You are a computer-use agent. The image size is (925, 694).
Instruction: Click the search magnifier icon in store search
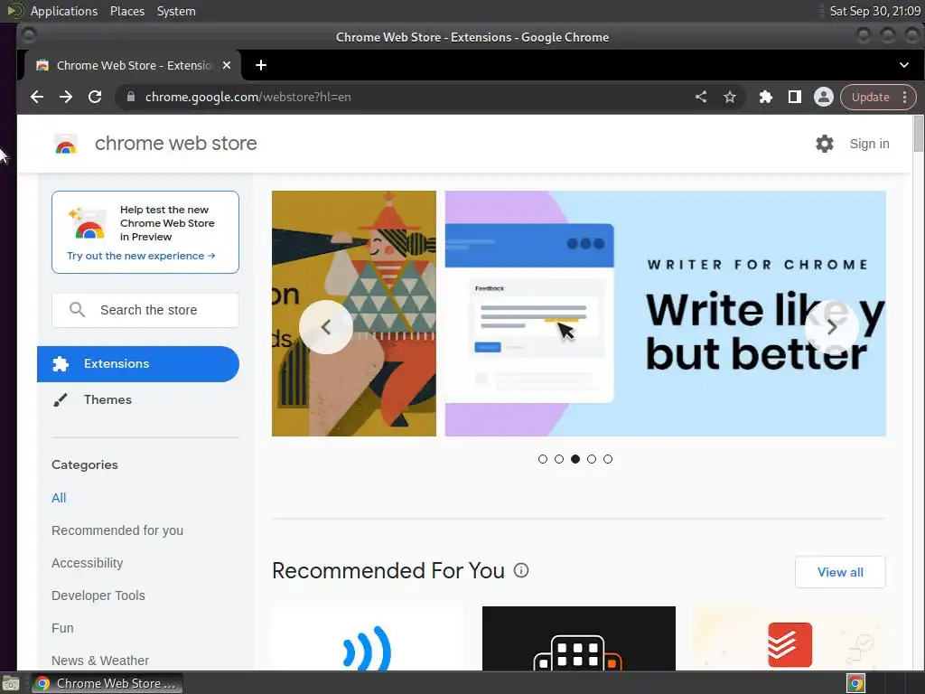(78, 309)
